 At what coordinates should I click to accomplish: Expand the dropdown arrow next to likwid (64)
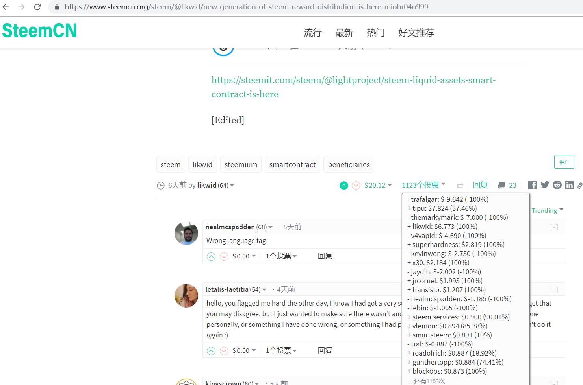pos(232,186)
